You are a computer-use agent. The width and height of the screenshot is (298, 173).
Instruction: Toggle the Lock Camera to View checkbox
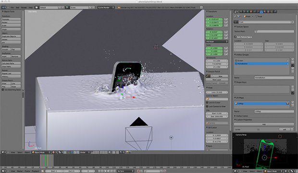[207, 106]
